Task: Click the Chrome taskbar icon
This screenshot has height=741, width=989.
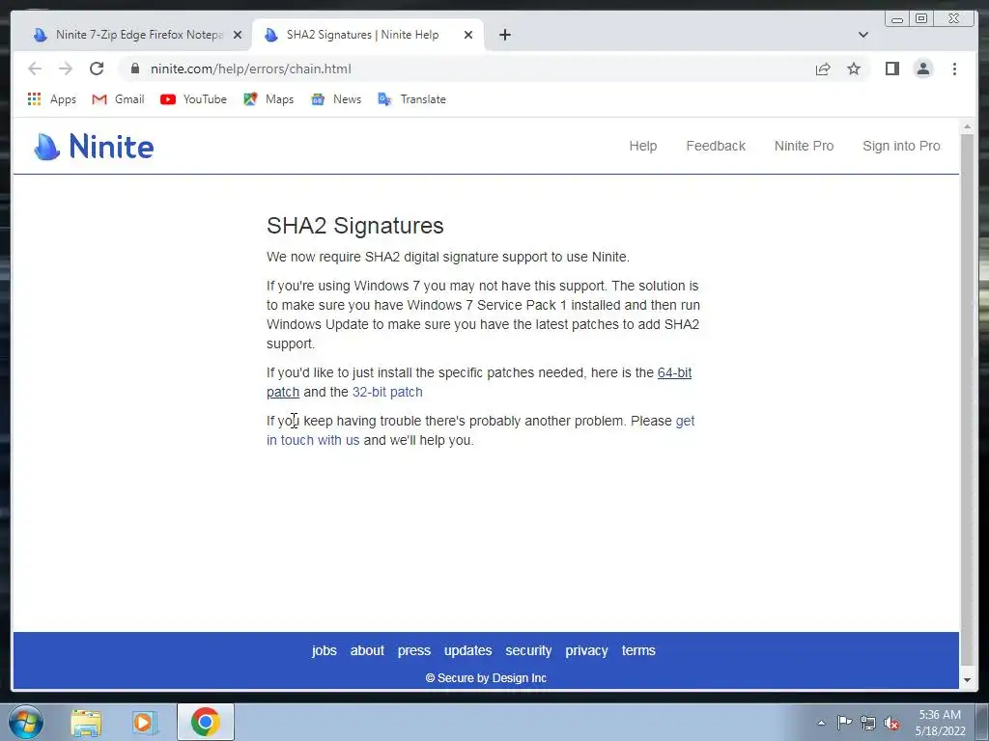Action: (x=205, y=722)
